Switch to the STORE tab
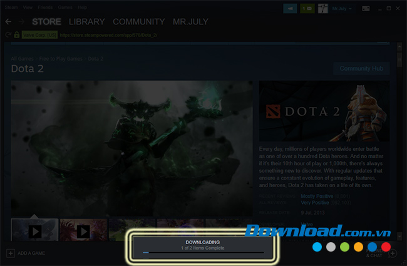The width and height of the screenshot is (407, 266). (47, 21)
